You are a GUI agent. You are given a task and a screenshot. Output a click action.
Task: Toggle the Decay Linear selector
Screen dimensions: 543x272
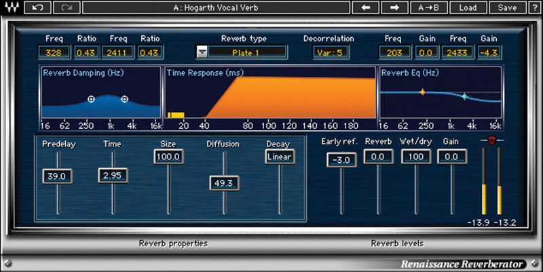pyautogui.click(x=280, y=157)
